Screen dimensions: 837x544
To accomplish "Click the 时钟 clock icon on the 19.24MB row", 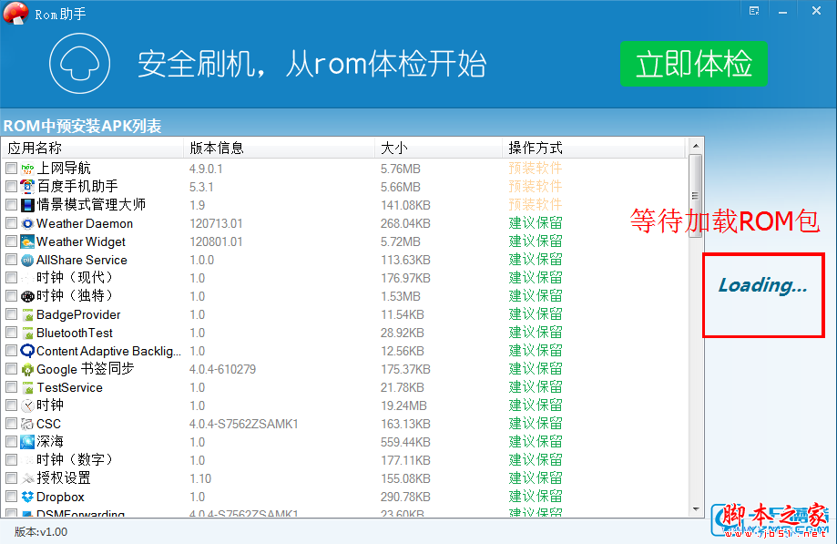I will pyautogui.click(x=27, y=405).
